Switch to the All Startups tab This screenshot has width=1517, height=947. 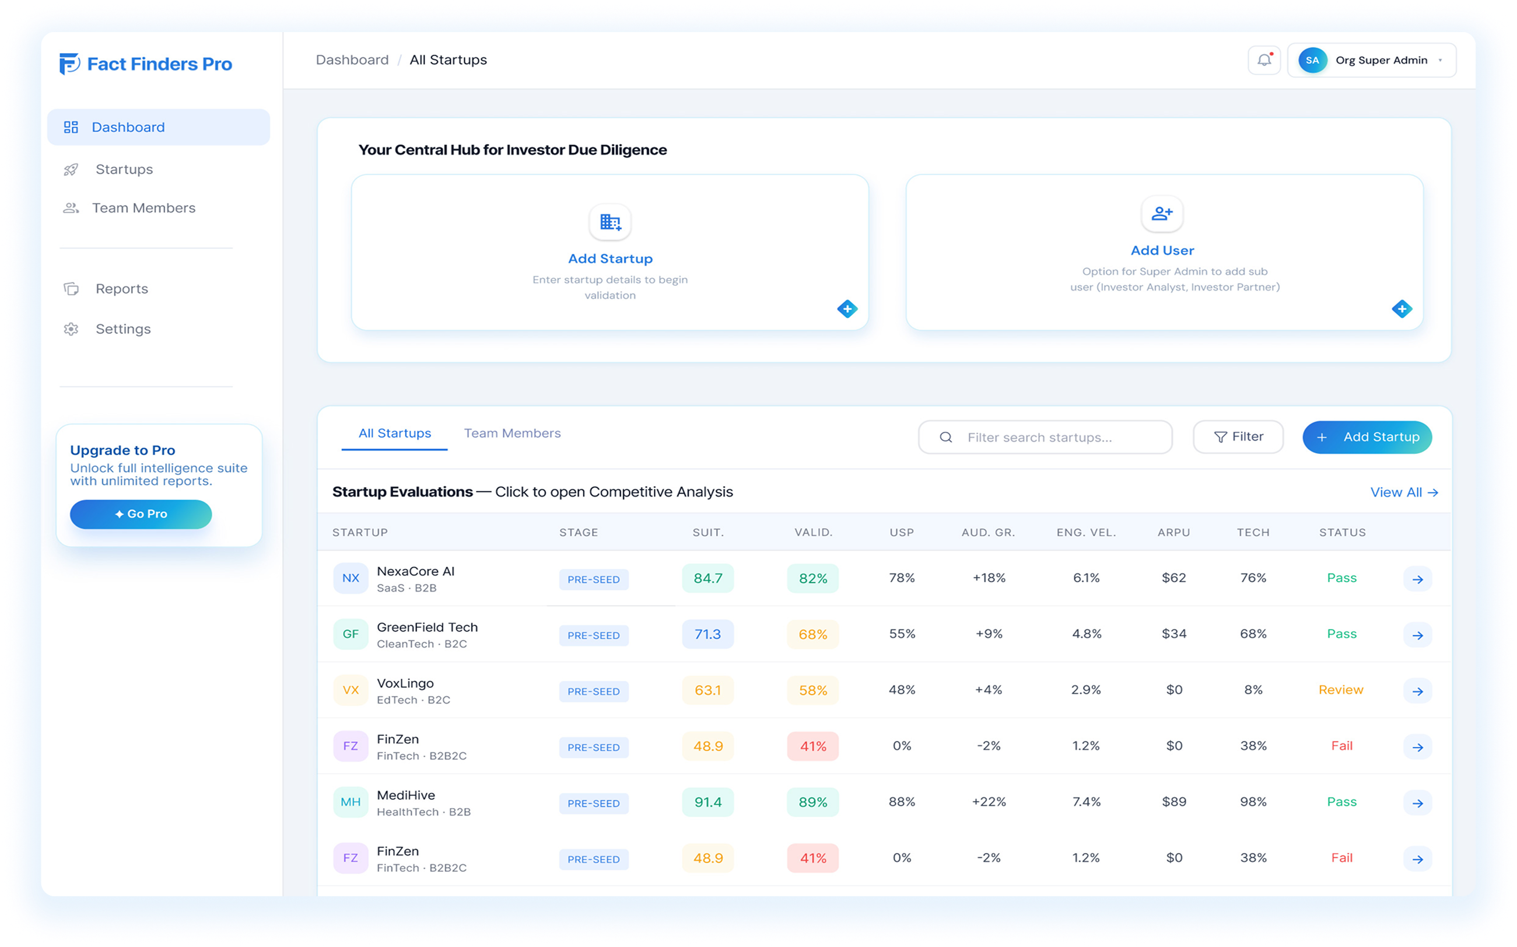394,434
